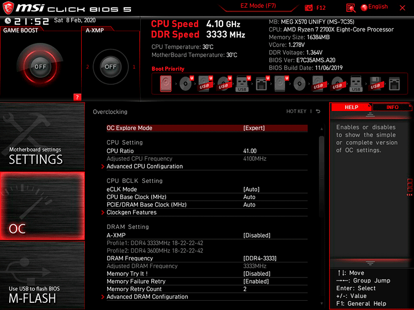This screenshot has width=414, height=310.
Task: Click the settings list scrollbar thumb
Action: (x=321, y=177)
